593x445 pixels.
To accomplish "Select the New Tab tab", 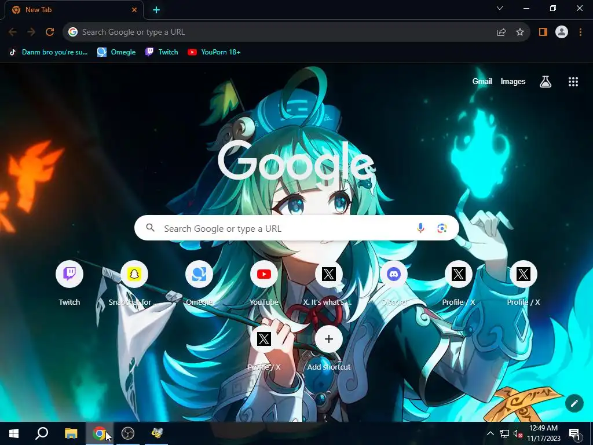I will click(74, 10).
